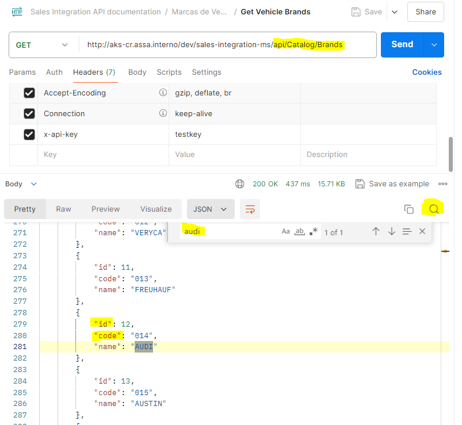Click the Send button
This screenshot has height=425, width=462.
coord(402,44)
